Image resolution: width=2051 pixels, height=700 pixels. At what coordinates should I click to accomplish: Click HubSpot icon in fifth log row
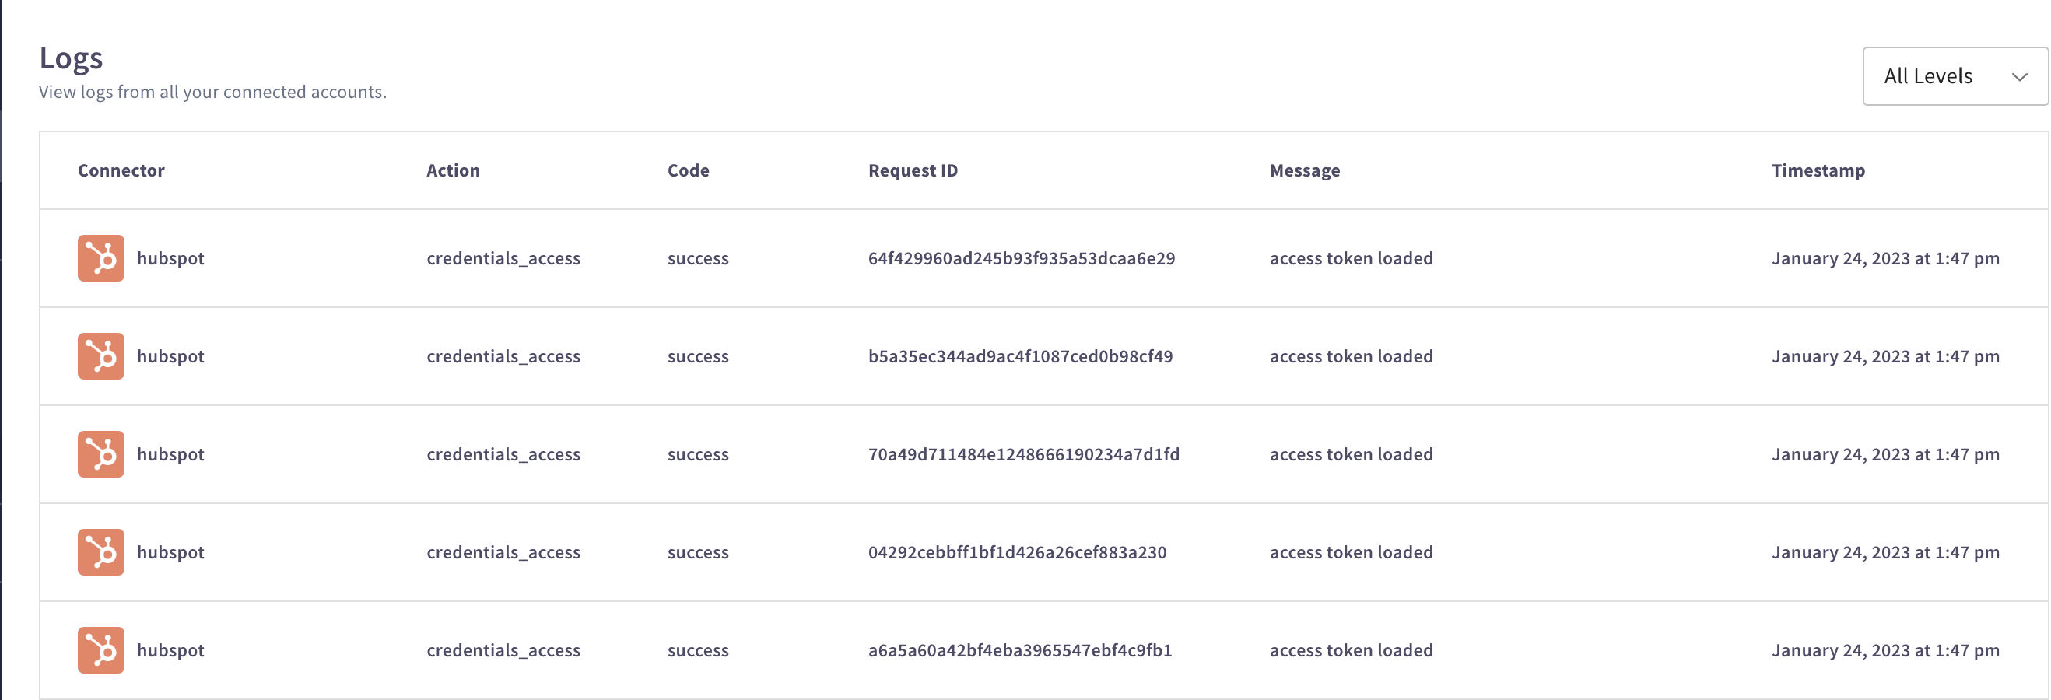[101, 649]
